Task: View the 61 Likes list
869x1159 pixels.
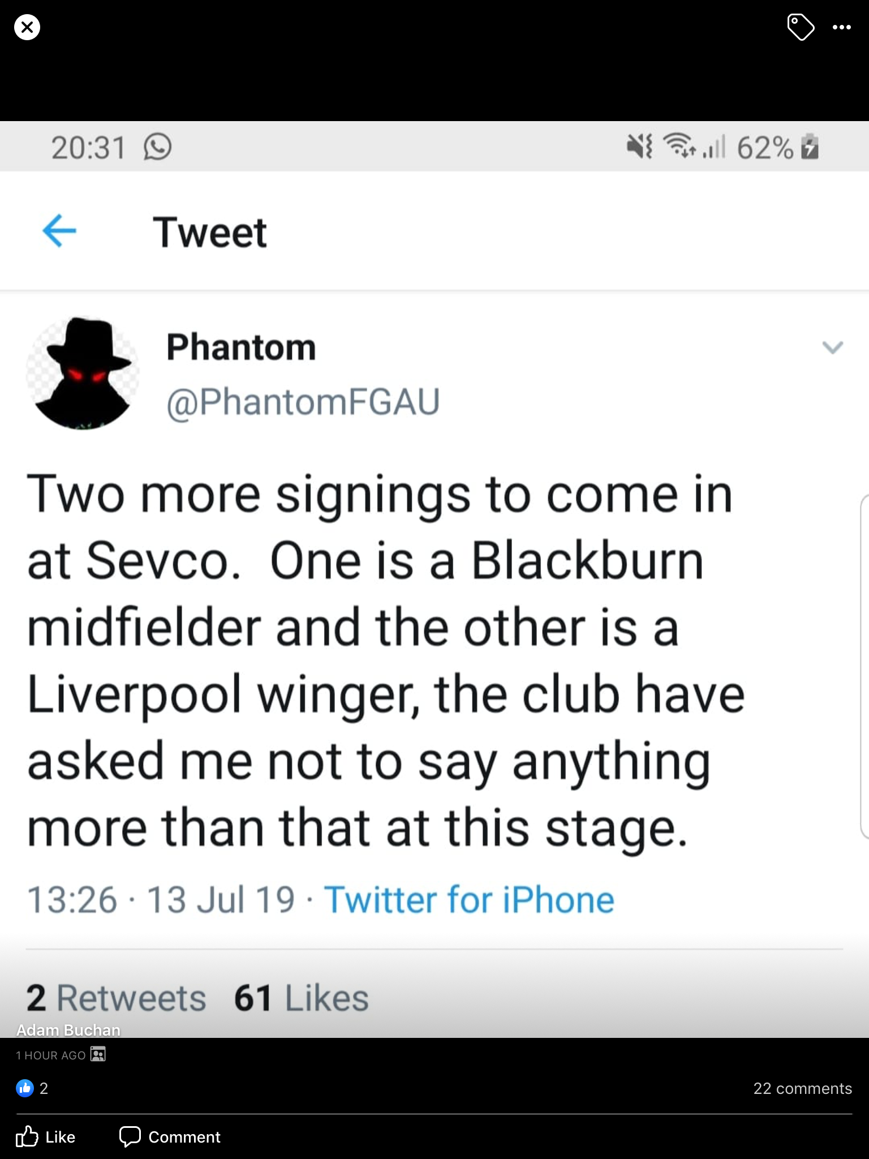Action: pyautogui.click(x=301, y=998)
